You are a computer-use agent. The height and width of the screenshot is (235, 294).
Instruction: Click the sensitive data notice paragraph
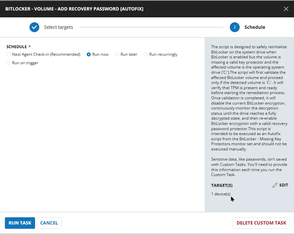(249, 167)
